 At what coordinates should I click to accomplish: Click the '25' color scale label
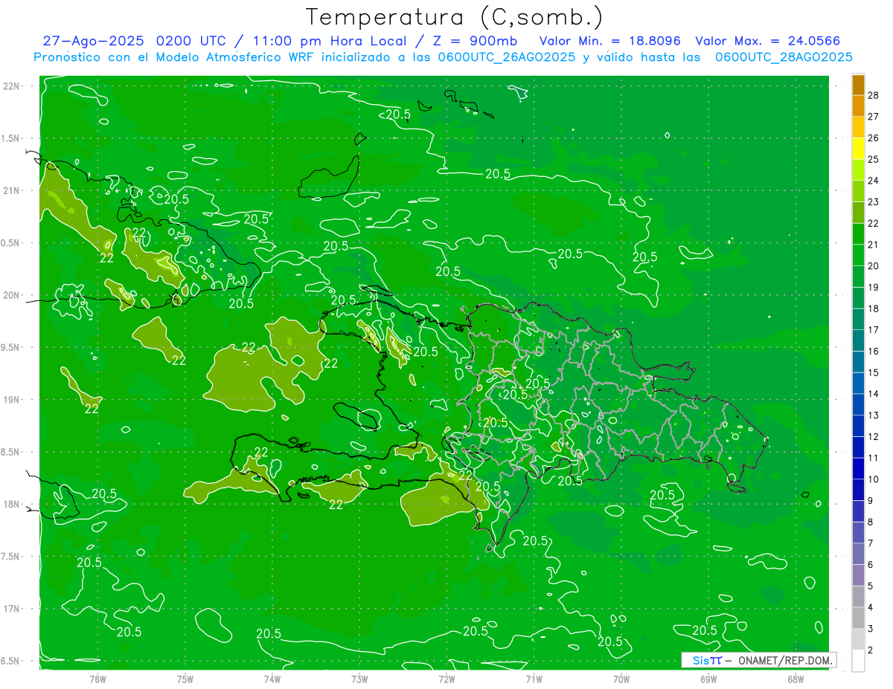click(x=874, y=159)
